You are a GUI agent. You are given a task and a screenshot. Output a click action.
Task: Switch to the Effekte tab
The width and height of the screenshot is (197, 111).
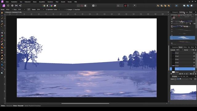tap(185, 47)
